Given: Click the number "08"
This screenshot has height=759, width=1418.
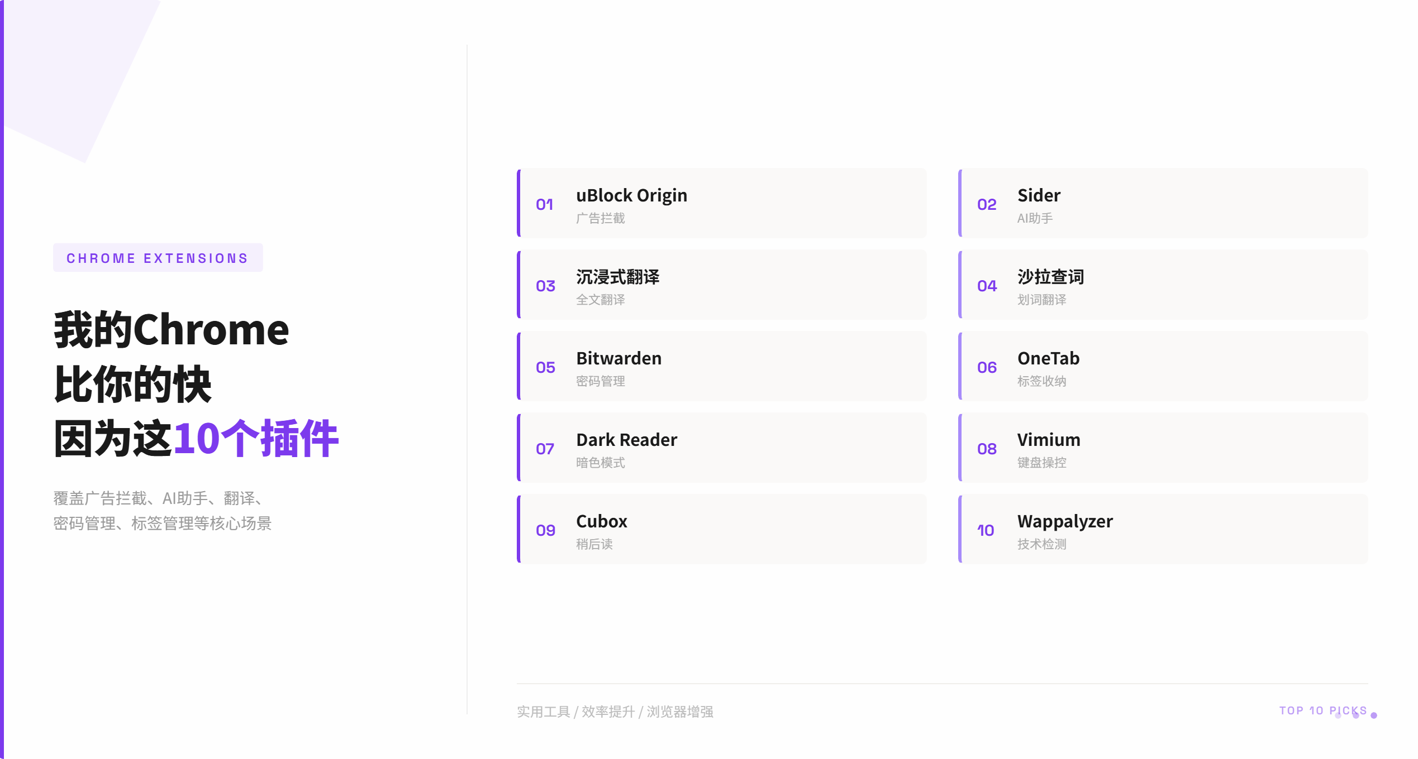Looking at the screenshot, I should (987, 449).
